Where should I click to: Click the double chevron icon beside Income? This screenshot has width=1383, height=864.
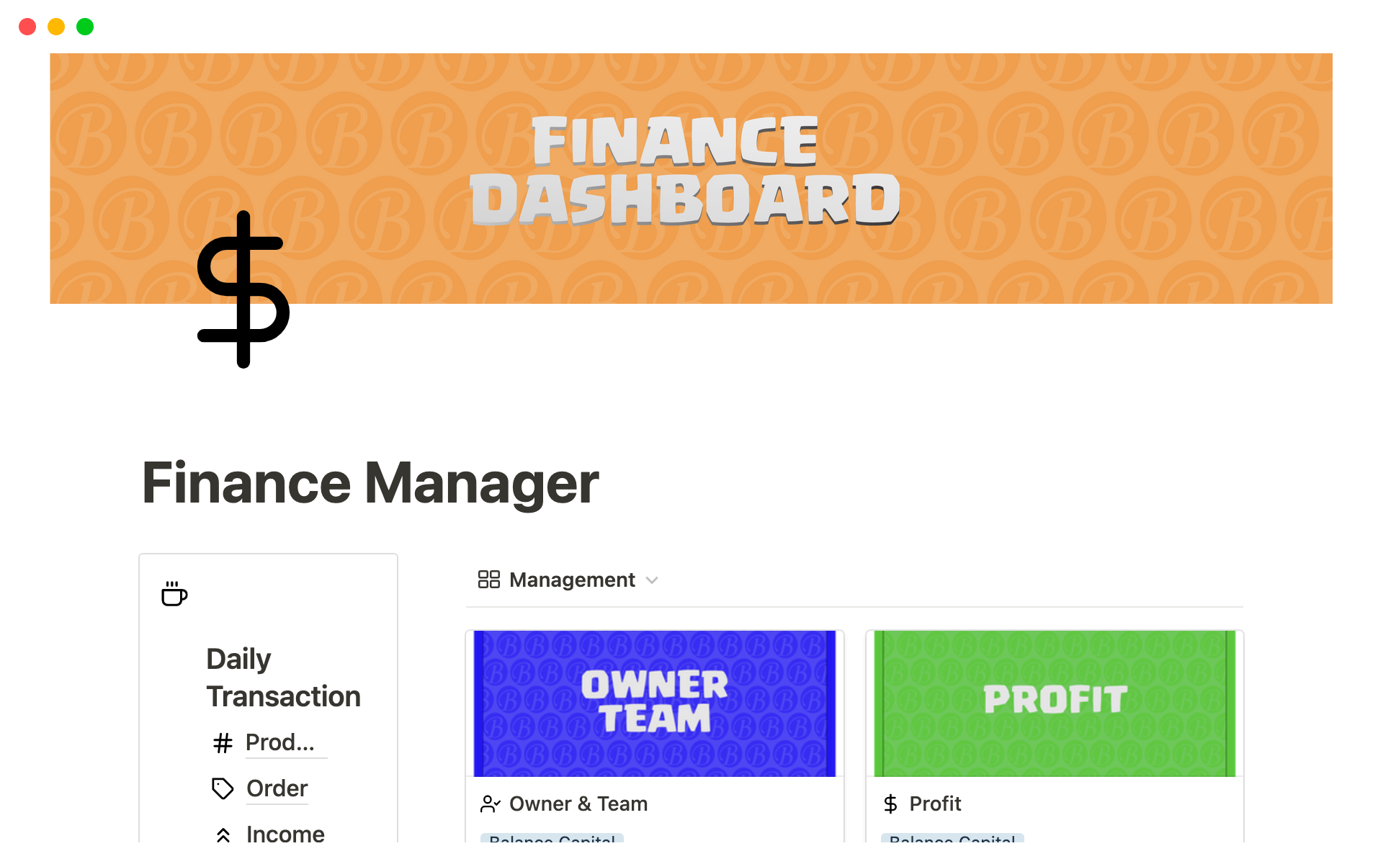click(x=223, y=834)
